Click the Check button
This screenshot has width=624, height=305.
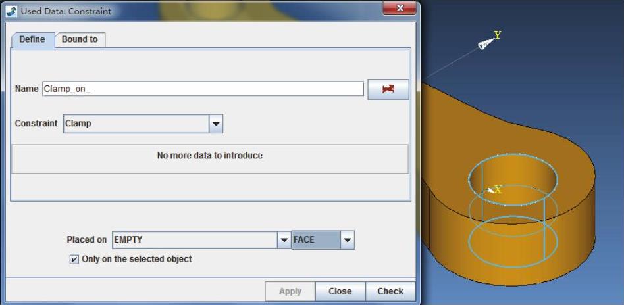390,291
